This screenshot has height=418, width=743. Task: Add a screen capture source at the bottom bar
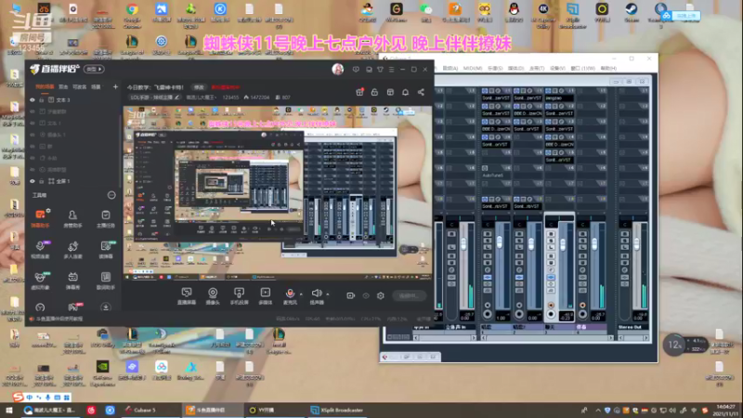click(187, 296)
